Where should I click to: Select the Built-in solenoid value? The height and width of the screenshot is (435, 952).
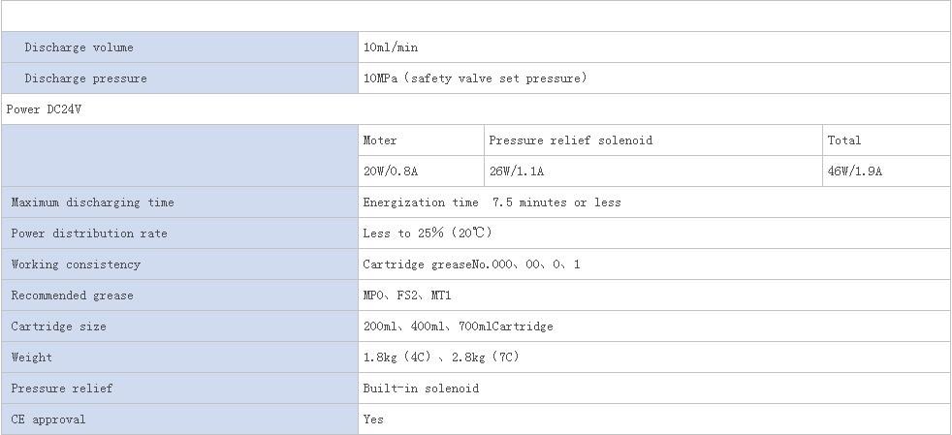[421, 388]
